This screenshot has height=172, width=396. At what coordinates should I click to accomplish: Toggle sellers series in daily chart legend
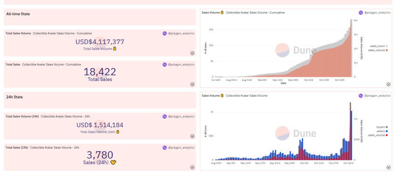pyautogui.click(x=382, y=131)
